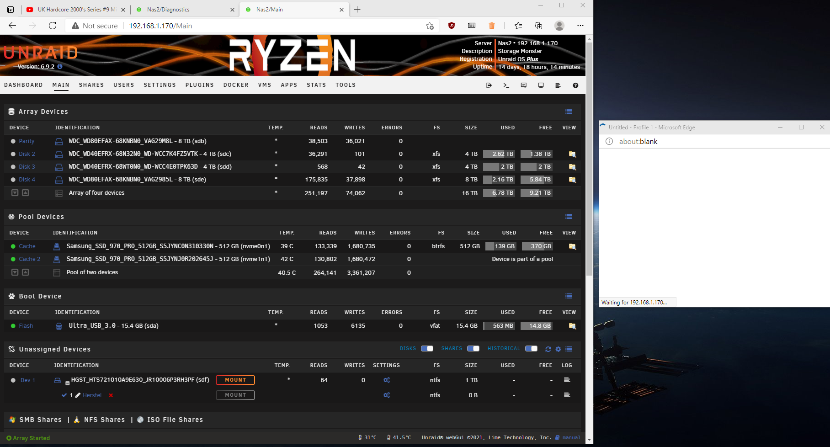Viewport: 830px width, 447px height.
Task: Browse Disk 3 contents via View icon
Action: point(572,167)
